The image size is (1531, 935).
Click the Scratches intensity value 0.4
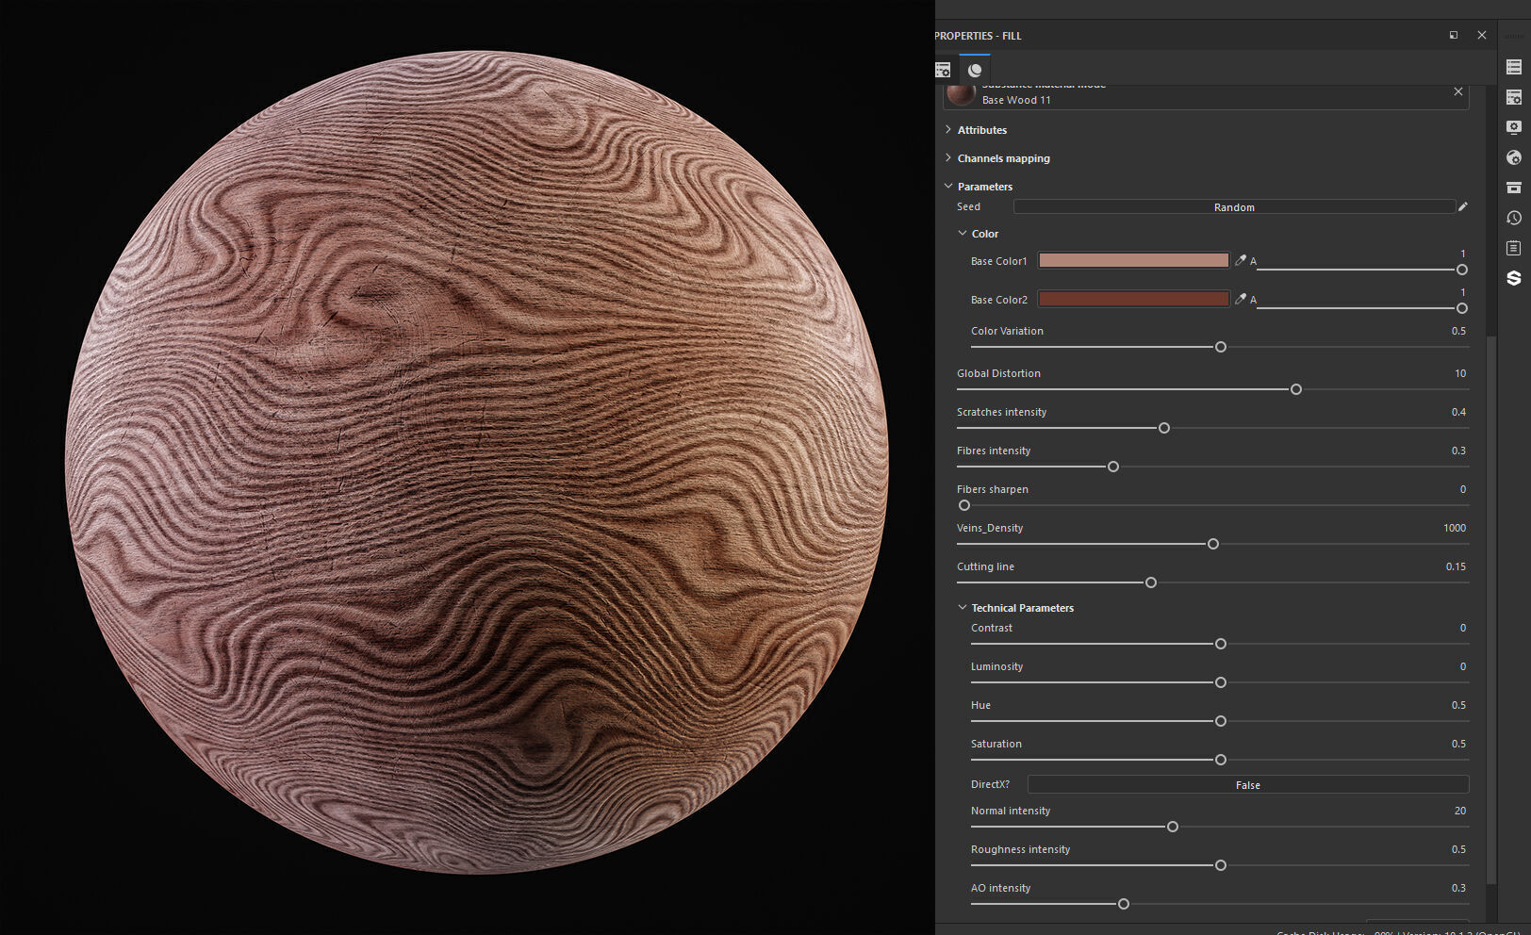coord(1458,412)
